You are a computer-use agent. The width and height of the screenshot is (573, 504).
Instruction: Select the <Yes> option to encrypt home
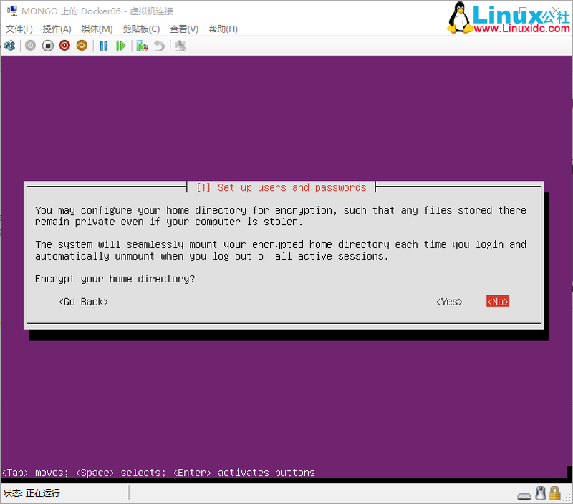[448, 301]
